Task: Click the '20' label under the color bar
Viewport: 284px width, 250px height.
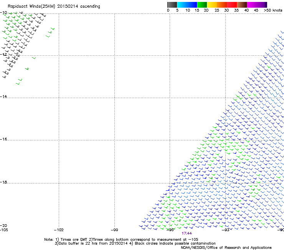Action: 206,10
